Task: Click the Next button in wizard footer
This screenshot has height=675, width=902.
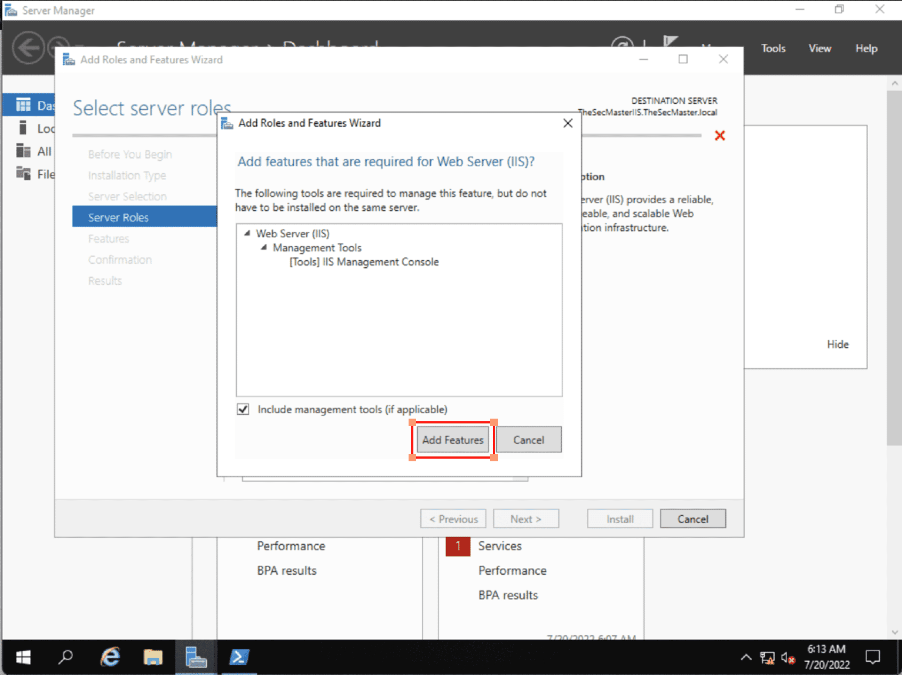Action: click(526, 519)
